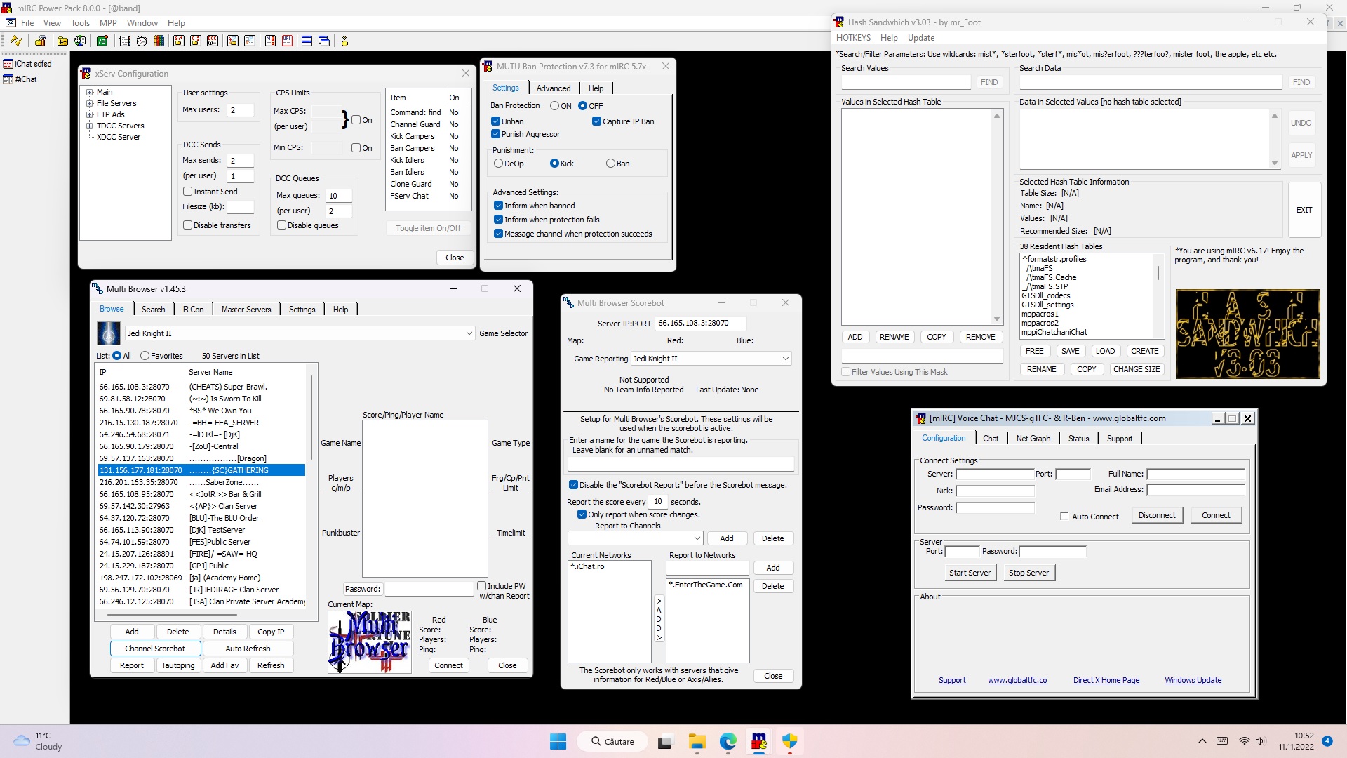Expand TDCC Servers tree node

click(x=89, y=126)
